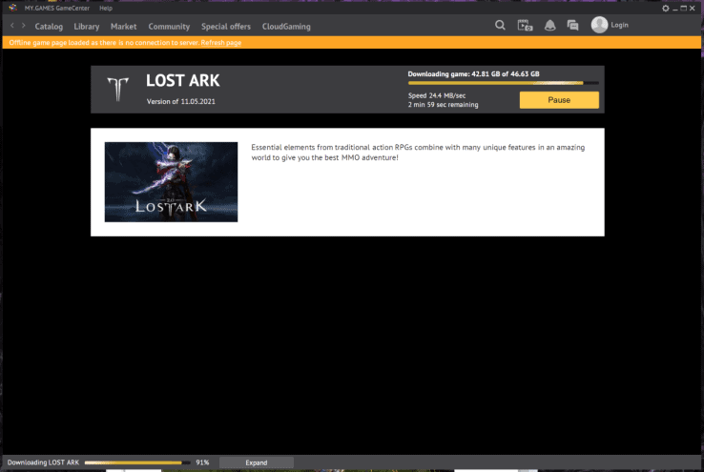The width and height of the screenshot is (704, 472).
Task: Go forward with the right arrow
Action: tap(23, 26)
